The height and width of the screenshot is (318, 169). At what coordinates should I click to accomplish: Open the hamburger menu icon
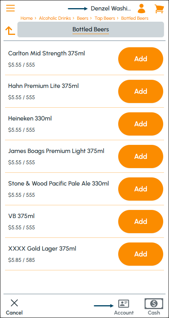coord(10,8)
